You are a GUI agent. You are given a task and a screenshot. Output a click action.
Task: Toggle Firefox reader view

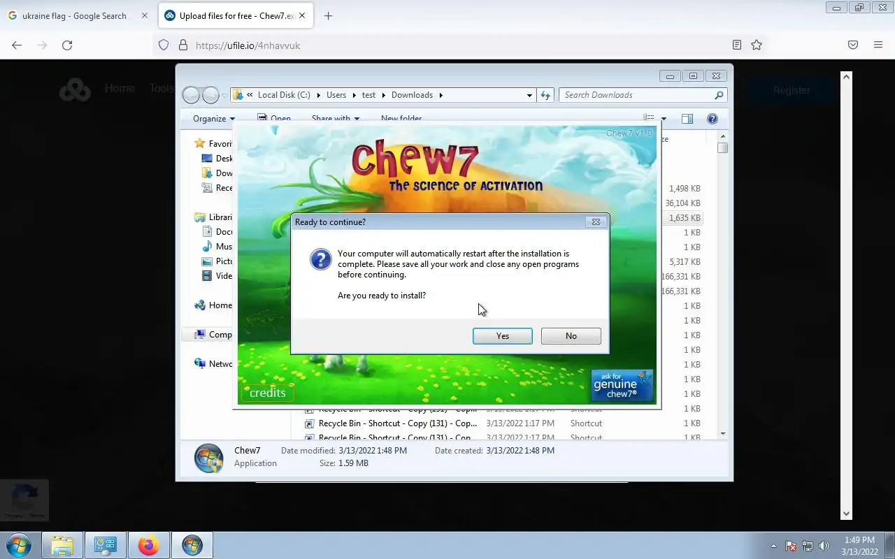click(736, 45)
